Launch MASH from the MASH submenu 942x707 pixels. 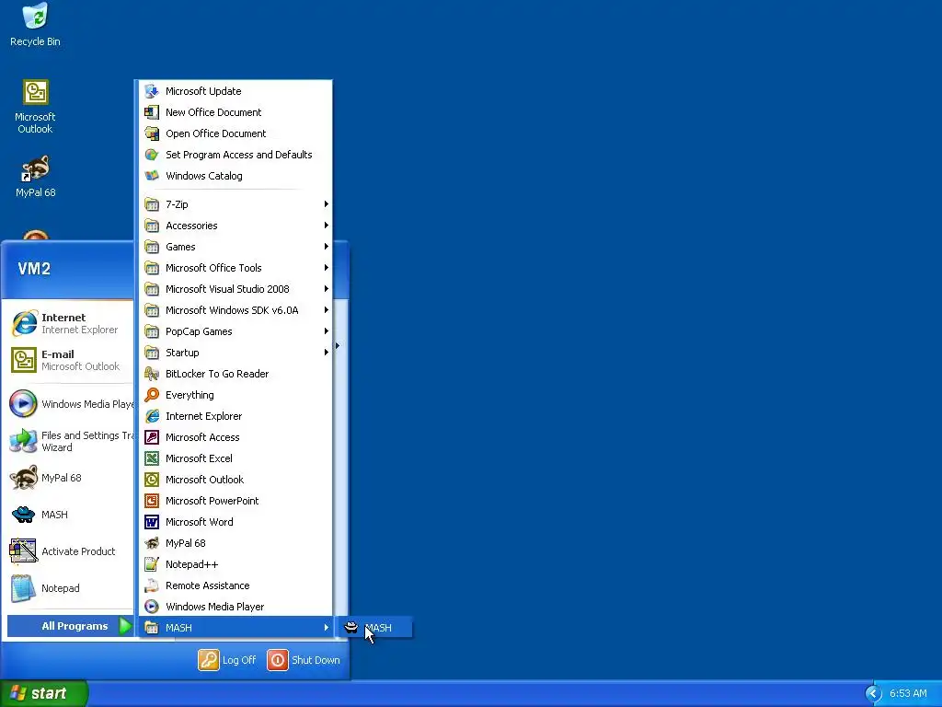375,628
